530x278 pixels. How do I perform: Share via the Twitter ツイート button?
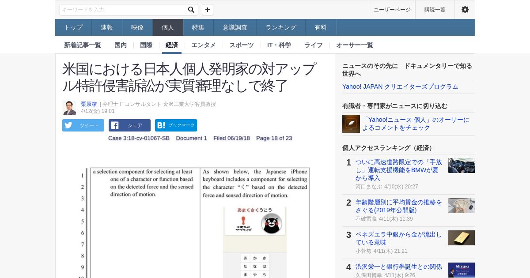coord(83,125)
